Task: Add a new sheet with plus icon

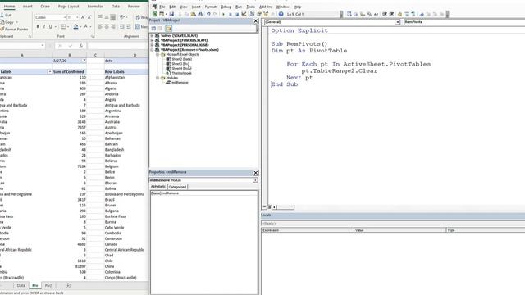Action: click(68, 286)
